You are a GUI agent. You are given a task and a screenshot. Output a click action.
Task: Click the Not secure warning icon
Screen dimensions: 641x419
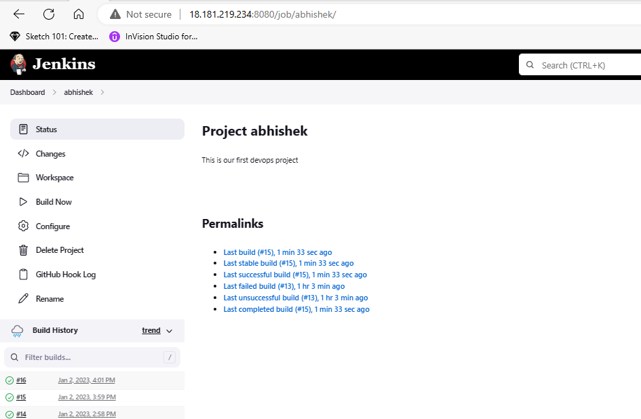tap(115, 14)
